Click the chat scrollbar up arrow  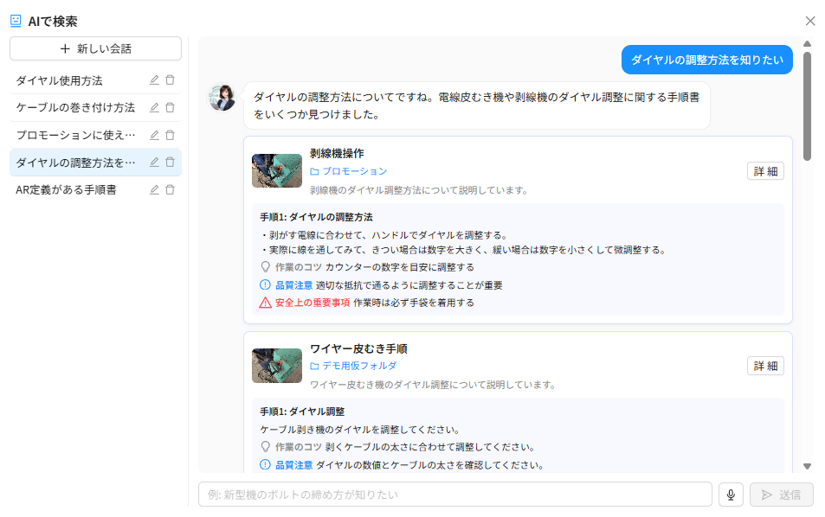pyautogui.click(x=807, y=43)
